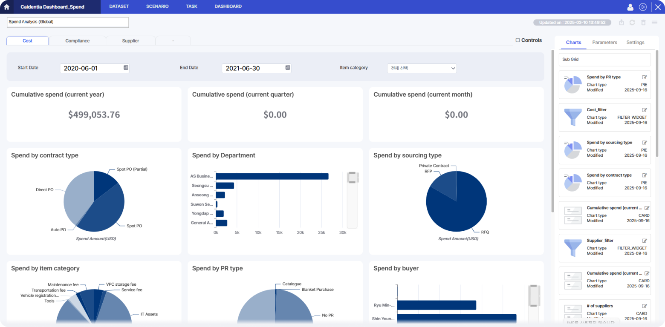Image resolution: width=665 pixels, height=327 pixels.
Task: Click the play/run circle icon
Action: point(643,7)
